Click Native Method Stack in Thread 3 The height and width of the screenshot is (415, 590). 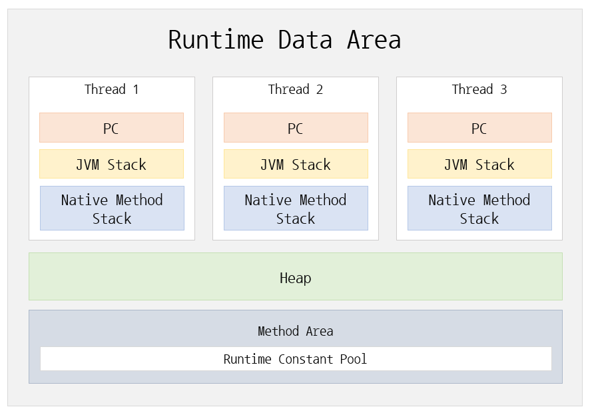pos(479,208)
